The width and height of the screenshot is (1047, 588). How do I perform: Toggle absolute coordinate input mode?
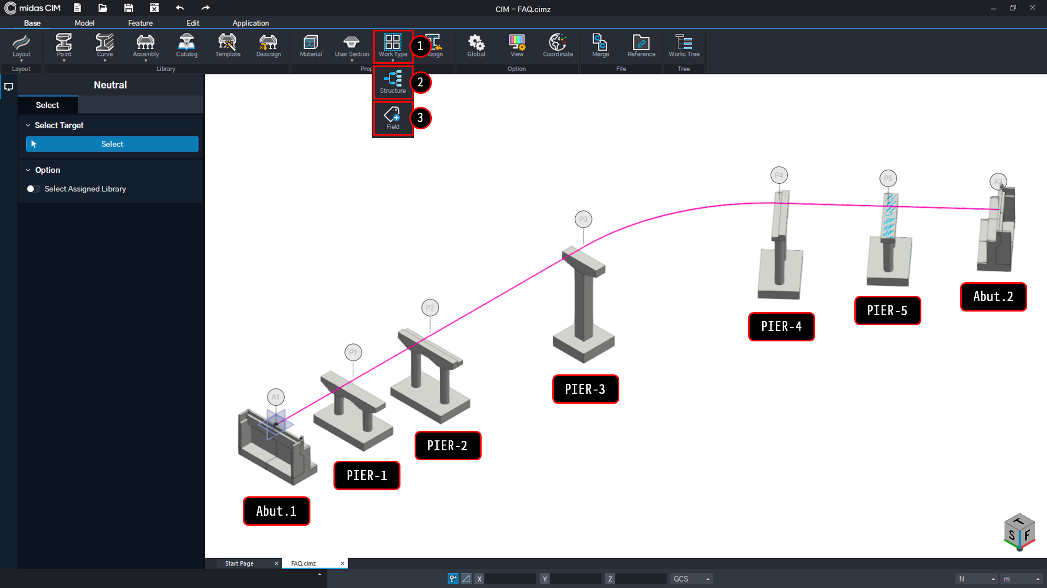452,579
